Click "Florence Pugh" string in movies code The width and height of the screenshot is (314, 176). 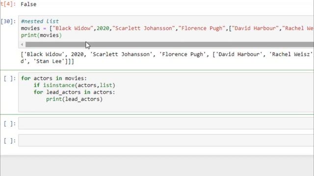(x=202, y=28)
